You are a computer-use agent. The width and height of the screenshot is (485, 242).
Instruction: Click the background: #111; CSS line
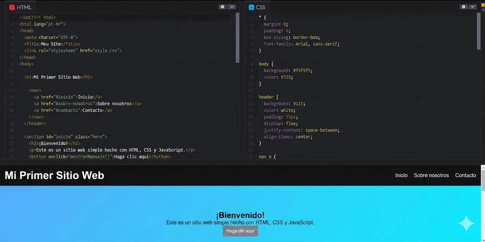coord(284,104)
